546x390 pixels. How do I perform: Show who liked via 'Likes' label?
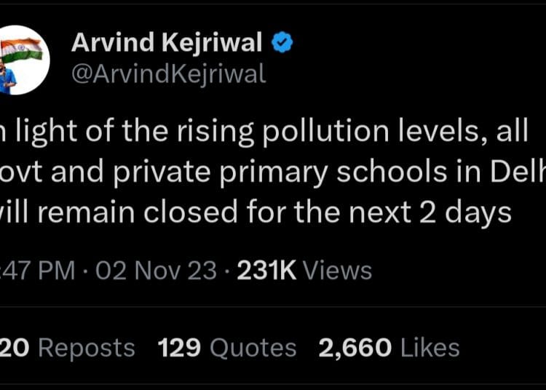(430, 348)
